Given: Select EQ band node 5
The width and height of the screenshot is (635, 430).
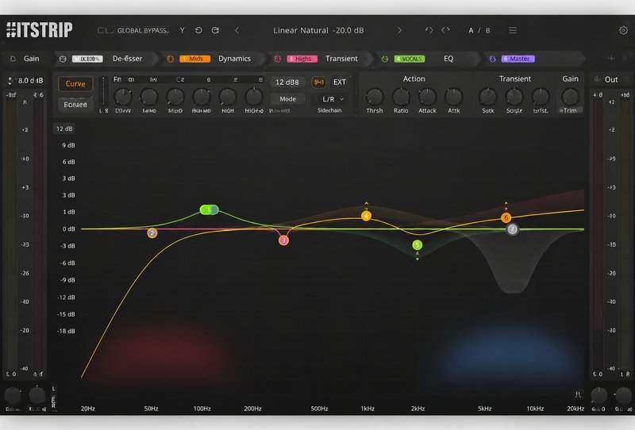Looking at the screenshot, I should [418, 244].
